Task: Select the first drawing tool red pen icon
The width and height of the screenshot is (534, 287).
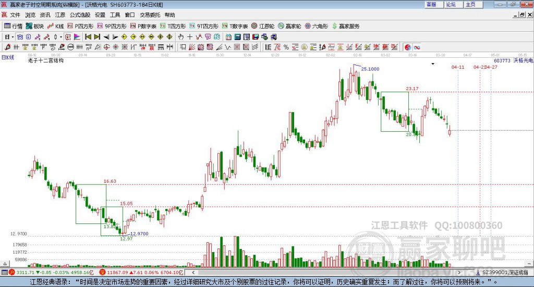Action: pos(7,47)
